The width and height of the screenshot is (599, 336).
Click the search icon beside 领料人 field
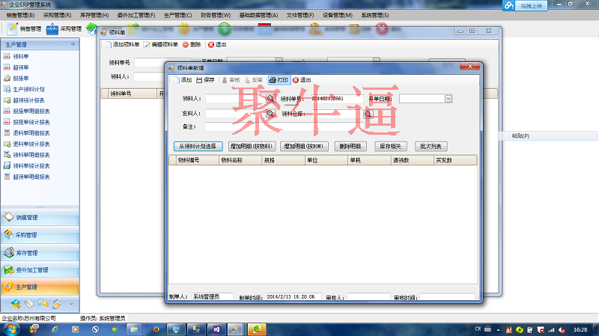270,99
